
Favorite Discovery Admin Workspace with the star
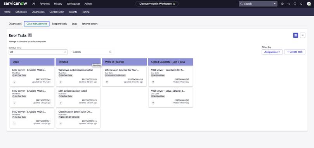click(x=174, y=3)
